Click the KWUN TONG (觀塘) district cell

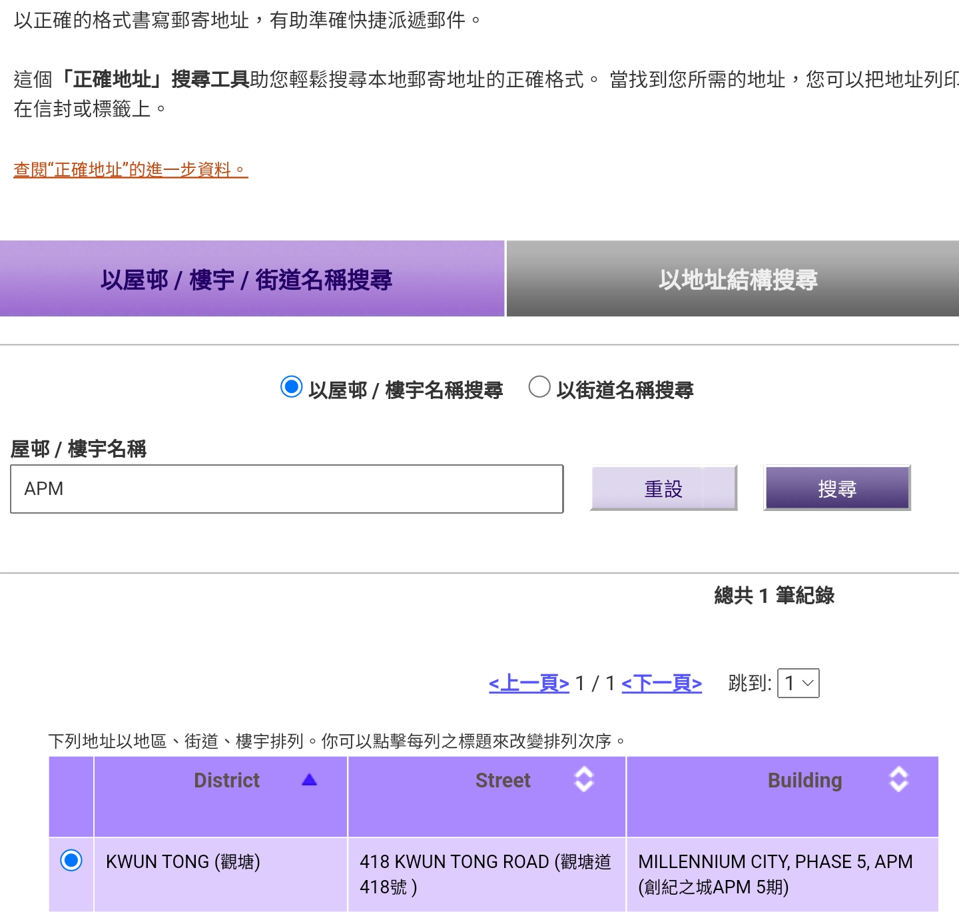click(x=220, y=874)
